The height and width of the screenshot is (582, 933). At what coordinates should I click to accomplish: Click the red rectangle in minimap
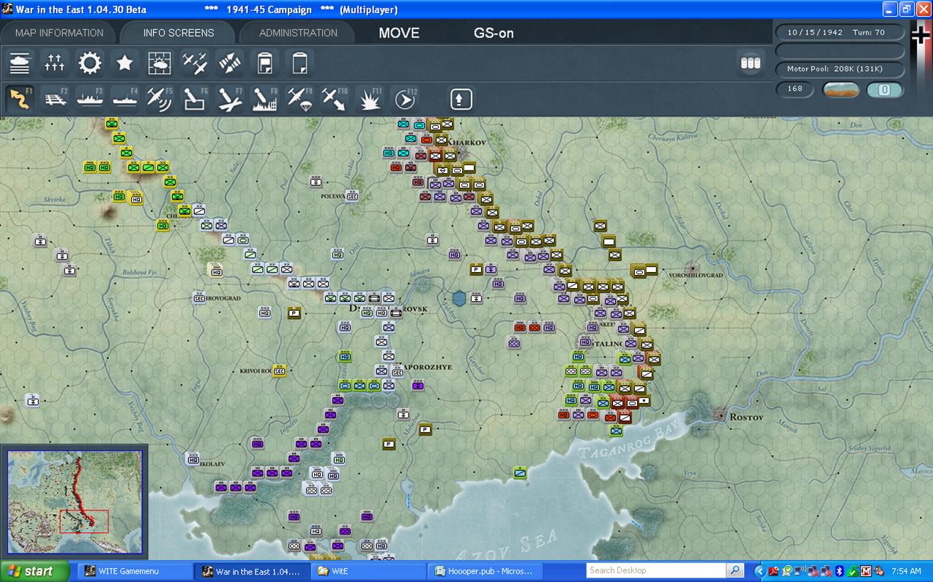tap(84, 521)
